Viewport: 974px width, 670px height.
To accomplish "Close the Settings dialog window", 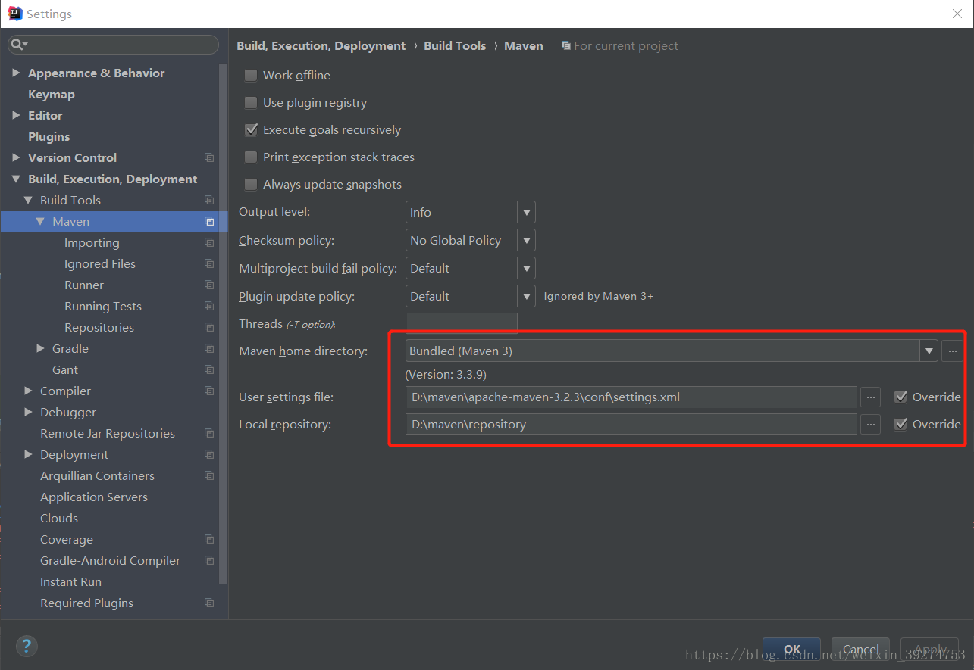I will click(x=957, y=14).
